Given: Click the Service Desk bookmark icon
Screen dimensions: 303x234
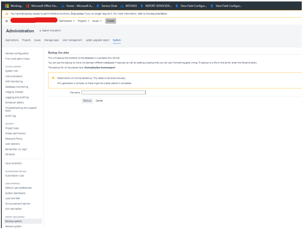Looking at the screenshot, I should click(x=98, y=6).
